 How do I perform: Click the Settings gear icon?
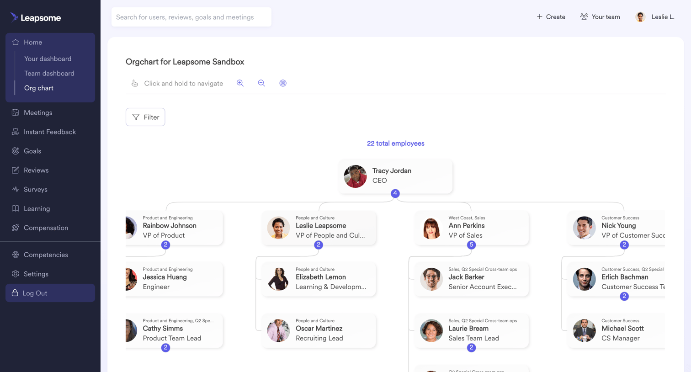point(16,274)
